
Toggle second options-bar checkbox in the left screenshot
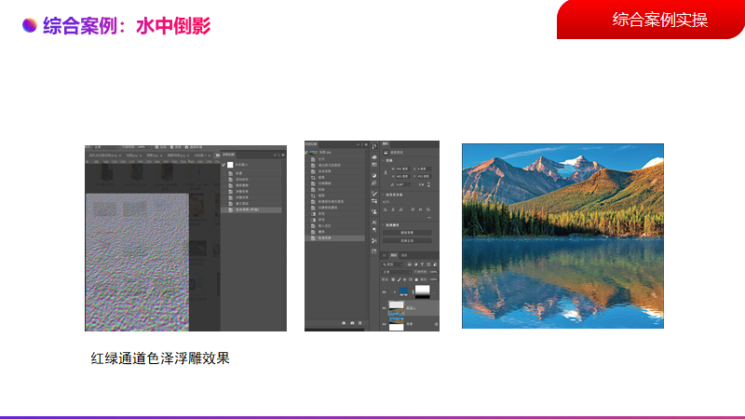pyautogui.click(x=172, y=147)
